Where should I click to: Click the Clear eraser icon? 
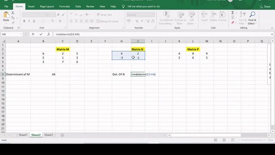coord(233,22)
